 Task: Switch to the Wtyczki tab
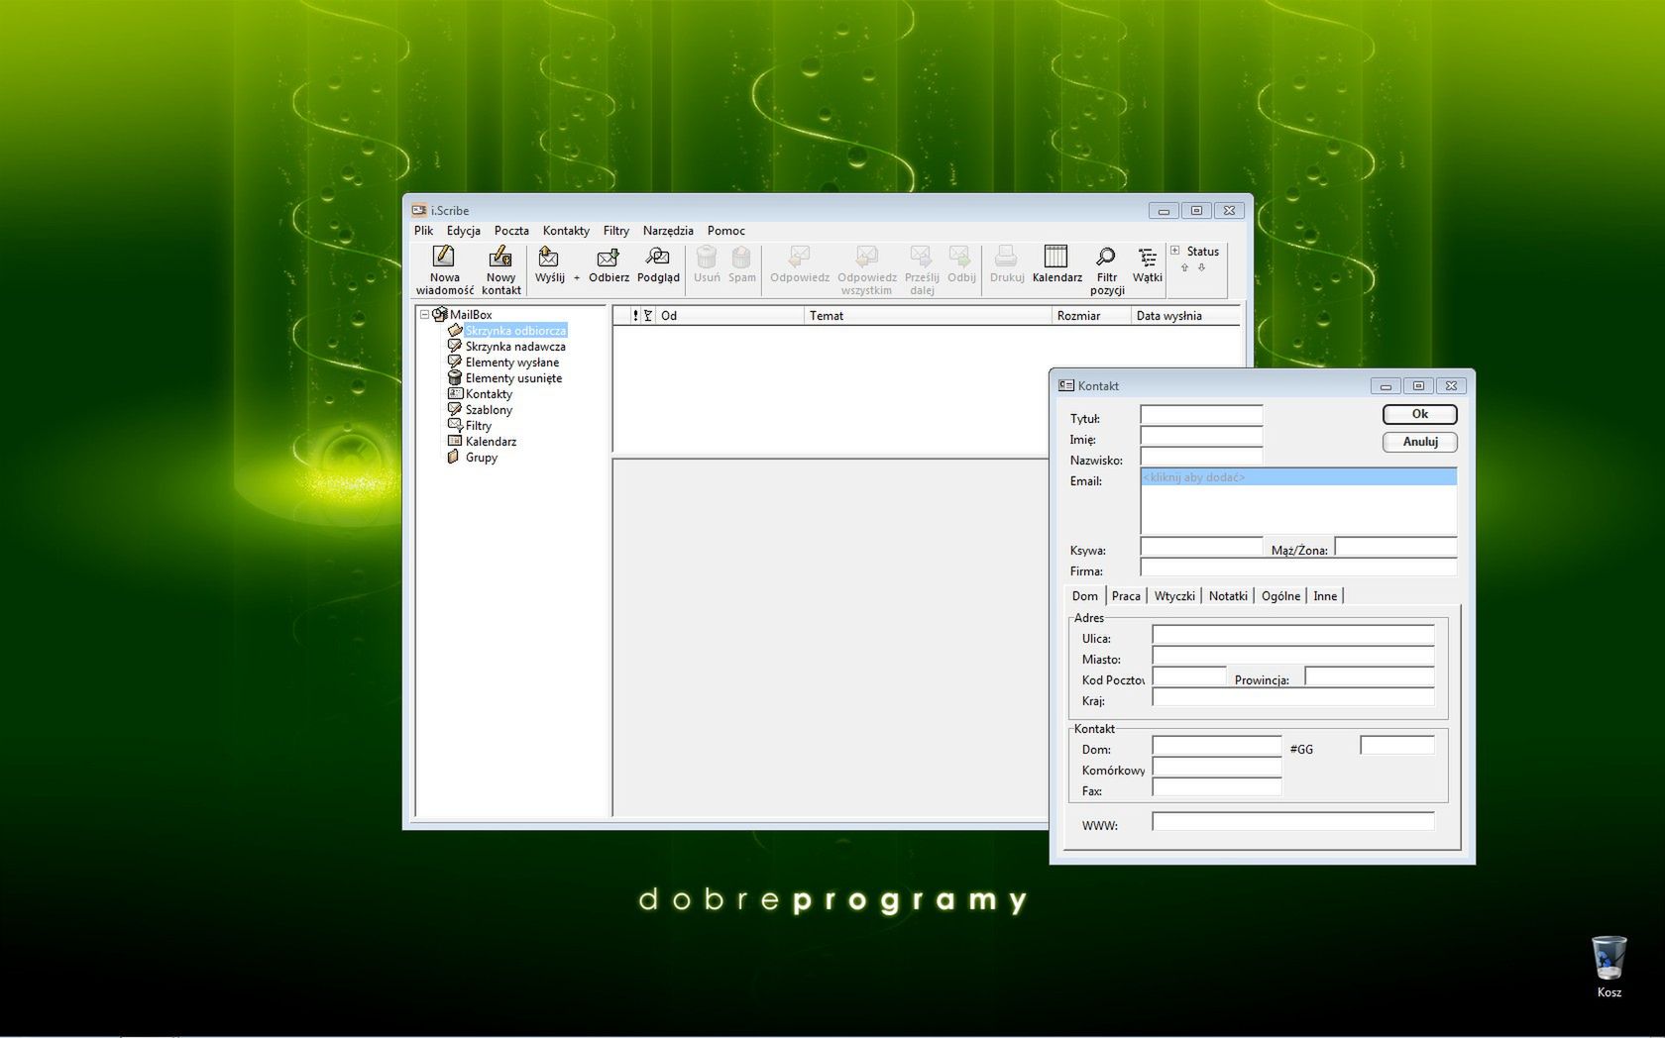click(x=1174, y=595)
